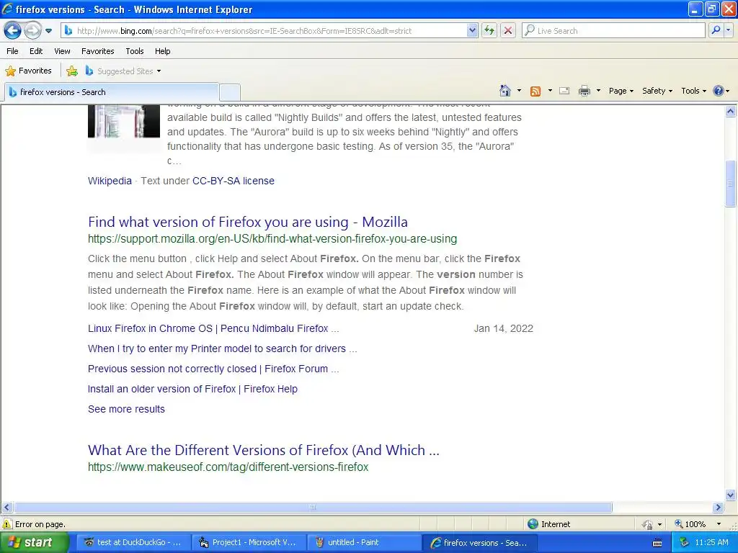Click the on-screen keyboard tray icon
The image size is (738, 553).
point(657,544)
